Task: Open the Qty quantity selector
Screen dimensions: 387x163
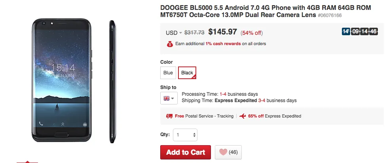Action: [185, 135]
